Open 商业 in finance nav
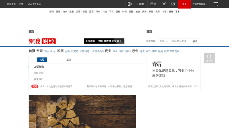Image resolution: width=229 pixels, height=128 pixels. pos(108,51)
